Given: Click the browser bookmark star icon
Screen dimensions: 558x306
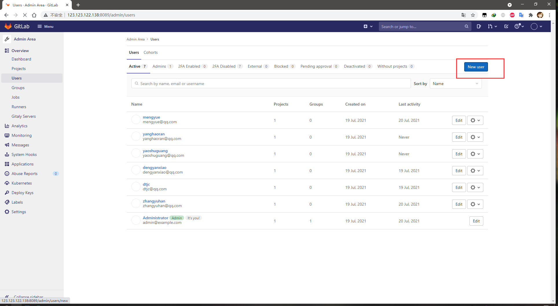Looking at the screenshot, I should (x=473, y=15).
